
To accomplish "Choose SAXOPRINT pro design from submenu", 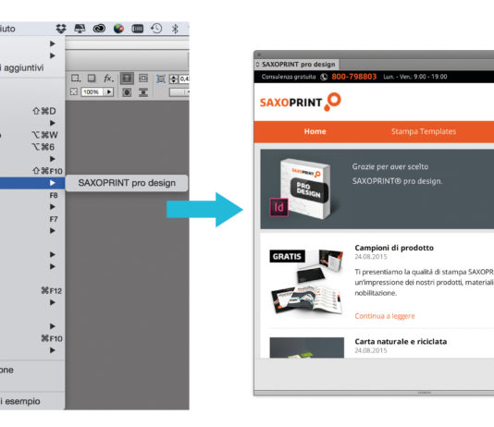I will point(127,183).
